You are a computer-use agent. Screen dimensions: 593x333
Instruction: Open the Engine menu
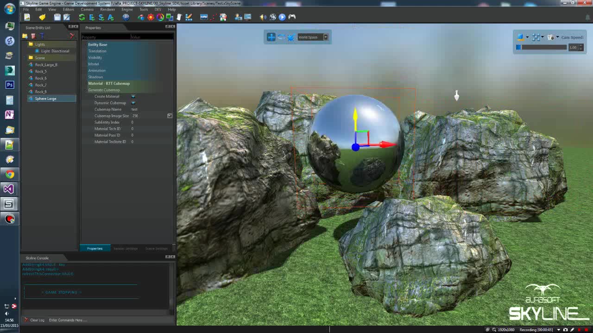(127, 9)
